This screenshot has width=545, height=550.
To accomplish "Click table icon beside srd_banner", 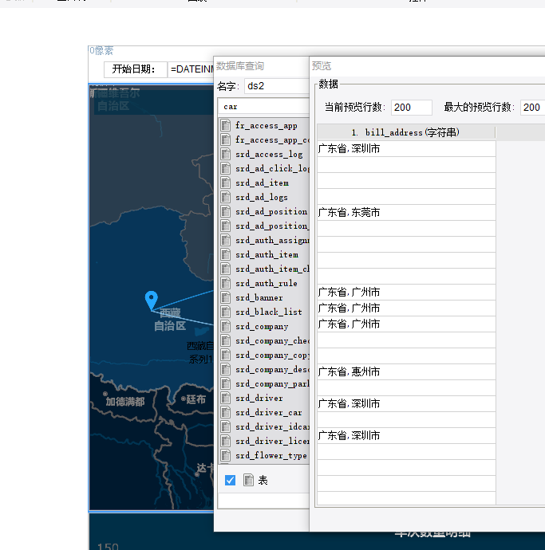I will (226, 297).
